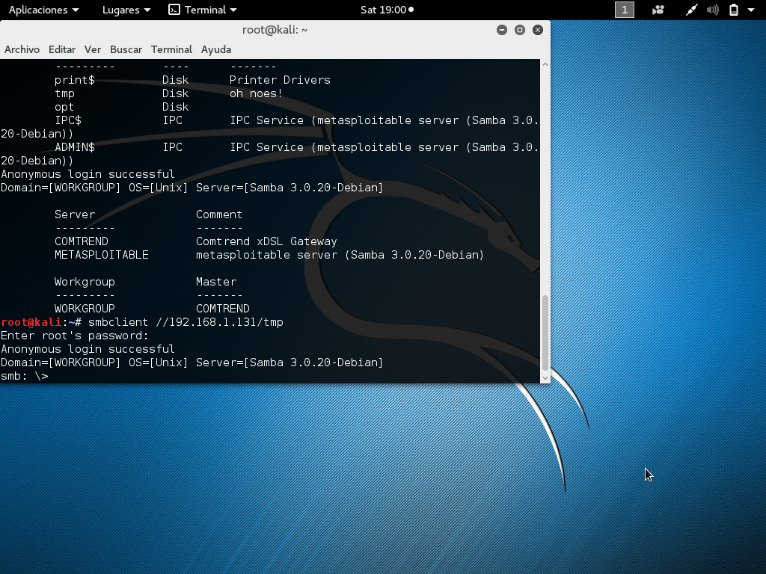
Task: Click the scrollbar up arrow
Action: pyautogui.click(x=545, y=64)
